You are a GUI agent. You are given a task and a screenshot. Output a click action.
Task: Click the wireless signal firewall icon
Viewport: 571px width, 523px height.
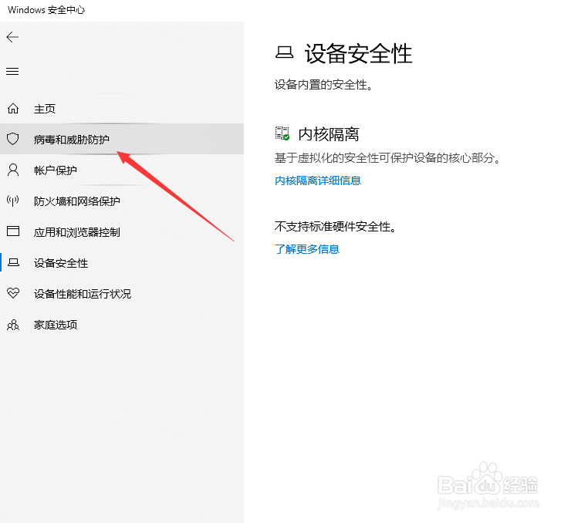[x=13, y=201]
